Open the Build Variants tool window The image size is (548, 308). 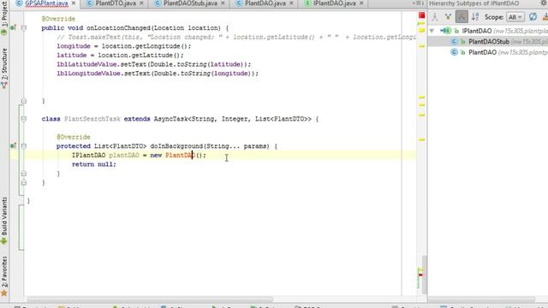[x=4, y=221]
